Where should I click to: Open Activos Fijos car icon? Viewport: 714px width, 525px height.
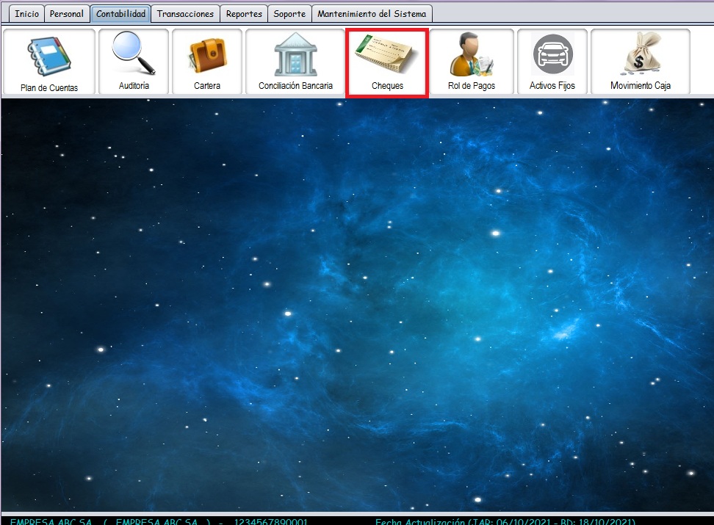[552, 54]
